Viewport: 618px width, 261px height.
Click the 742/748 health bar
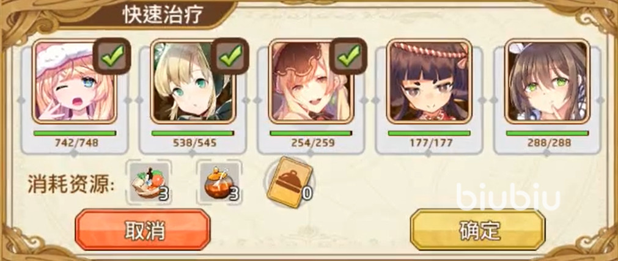75,134
